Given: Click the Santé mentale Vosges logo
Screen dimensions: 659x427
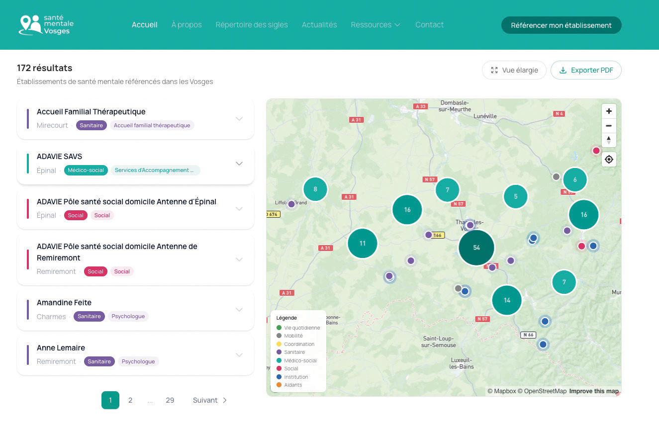Looking at the screenshot, I should point(46,24).
